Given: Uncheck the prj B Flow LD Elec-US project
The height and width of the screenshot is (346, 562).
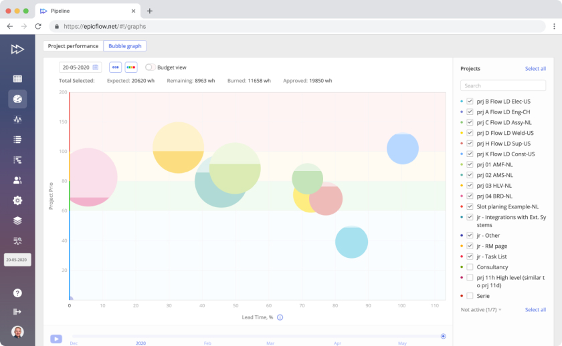Looking at the screenshot, I should click(x=470, y=102).
